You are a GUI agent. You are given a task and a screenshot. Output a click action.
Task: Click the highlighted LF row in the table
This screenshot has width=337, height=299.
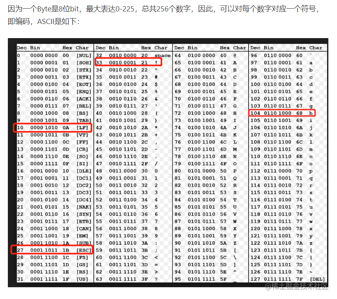coord(55,128)
